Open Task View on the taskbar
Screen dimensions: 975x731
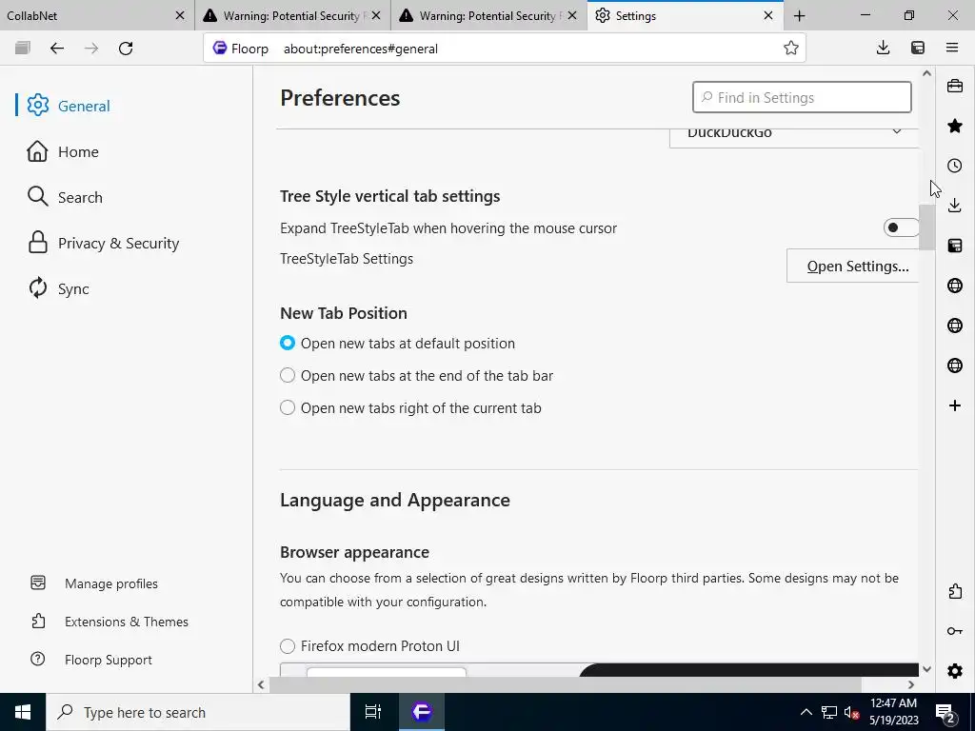pyautogui.click(x=373, y=712)
